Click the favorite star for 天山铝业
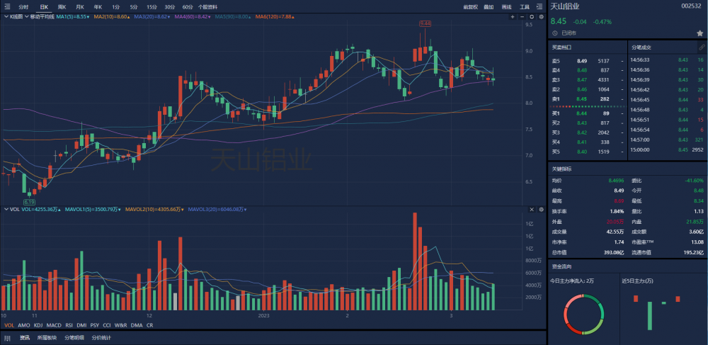This screenshot has width=708, height=345. pyautogui.click(x=700, y=33)
